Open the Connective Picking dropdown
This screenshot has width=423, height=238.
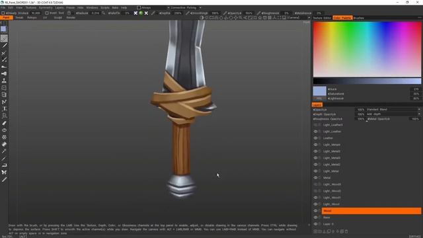pos(186,8)
